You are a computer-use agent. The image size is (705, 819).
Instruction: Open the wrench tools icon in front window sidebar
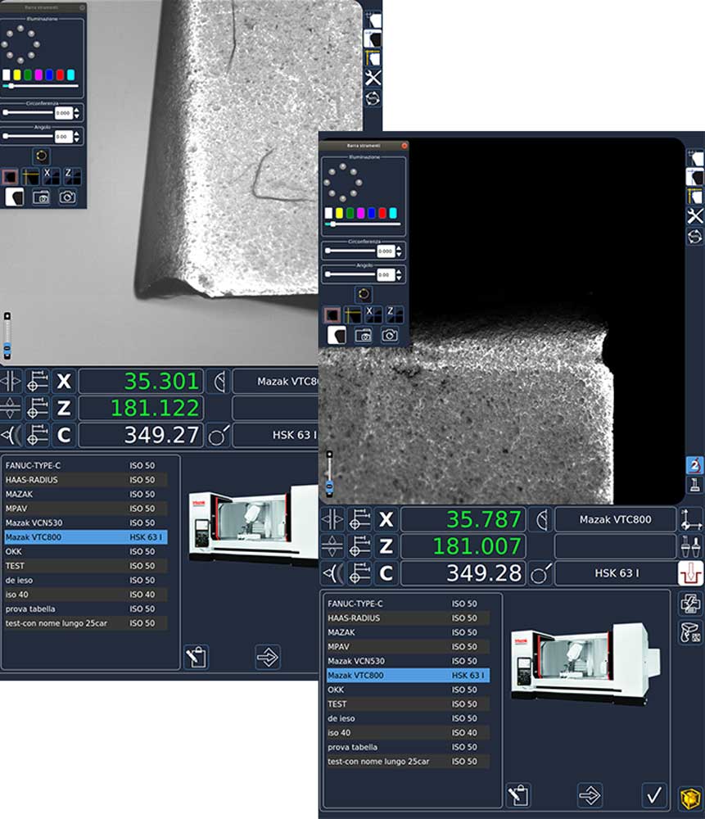694,216
